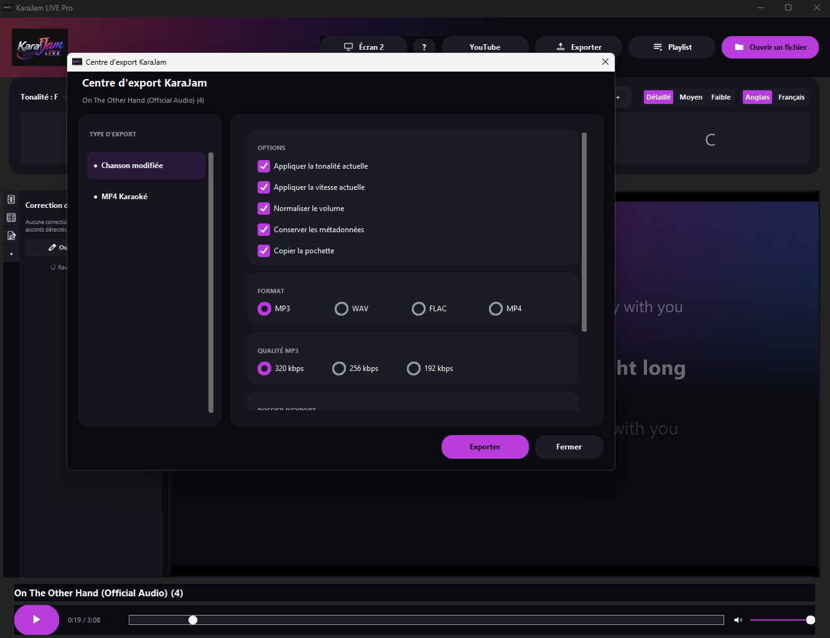
Task: Open the four-cell grid sidebar panel
Action: tap(11, 217)
